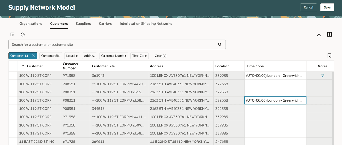Viewport: 342px width, 145px height.
Task: Click the customer search input field
Action: (112, 45)
